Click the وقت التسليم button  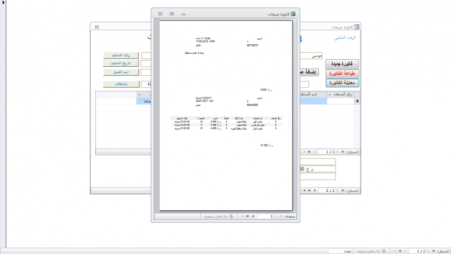click(121, 55)
